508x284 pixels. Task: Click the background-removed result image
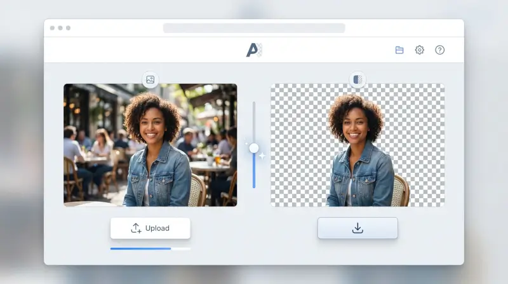[x=358, y=145]
